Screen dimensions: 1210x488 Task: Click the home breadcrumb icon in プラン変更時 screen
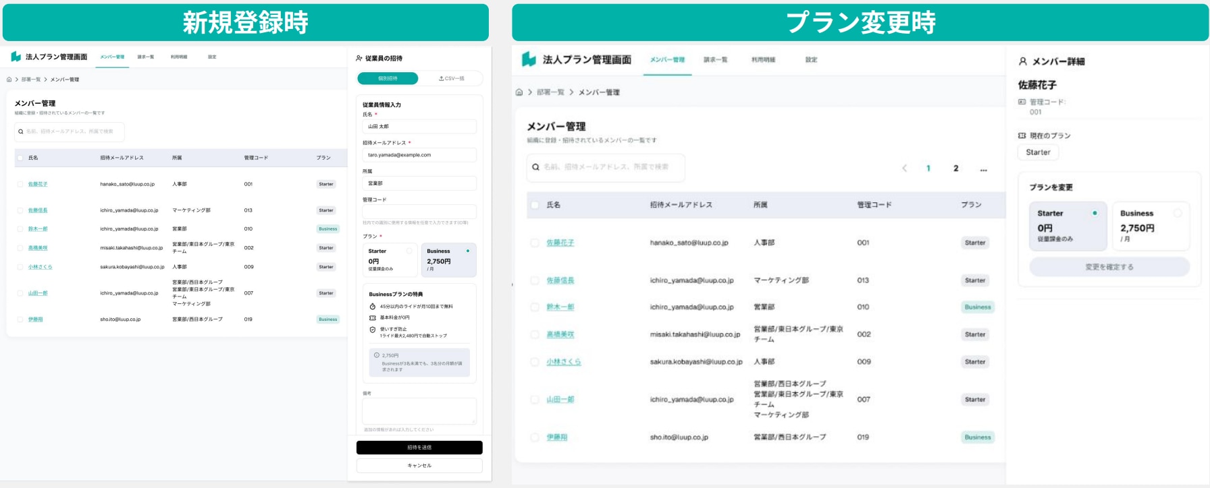point(519,92)
